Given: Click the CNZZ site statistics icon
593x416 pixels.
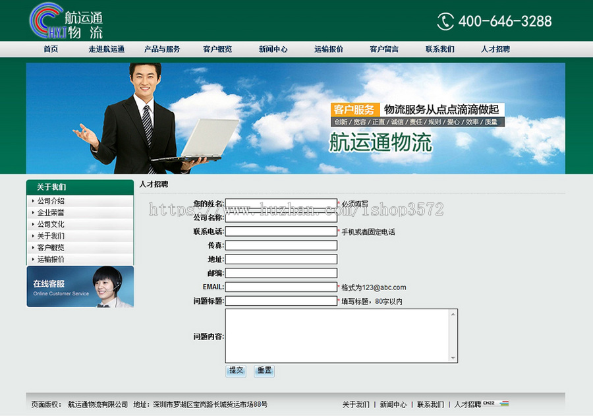Looking at the screenshot, I should coord(490,403).
